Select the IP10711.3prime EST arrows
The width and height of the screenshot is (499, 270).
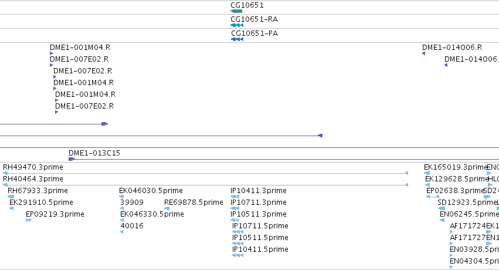(235, 208)
